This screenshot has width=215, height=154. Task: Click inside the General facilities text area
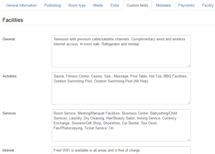(121, 55)
